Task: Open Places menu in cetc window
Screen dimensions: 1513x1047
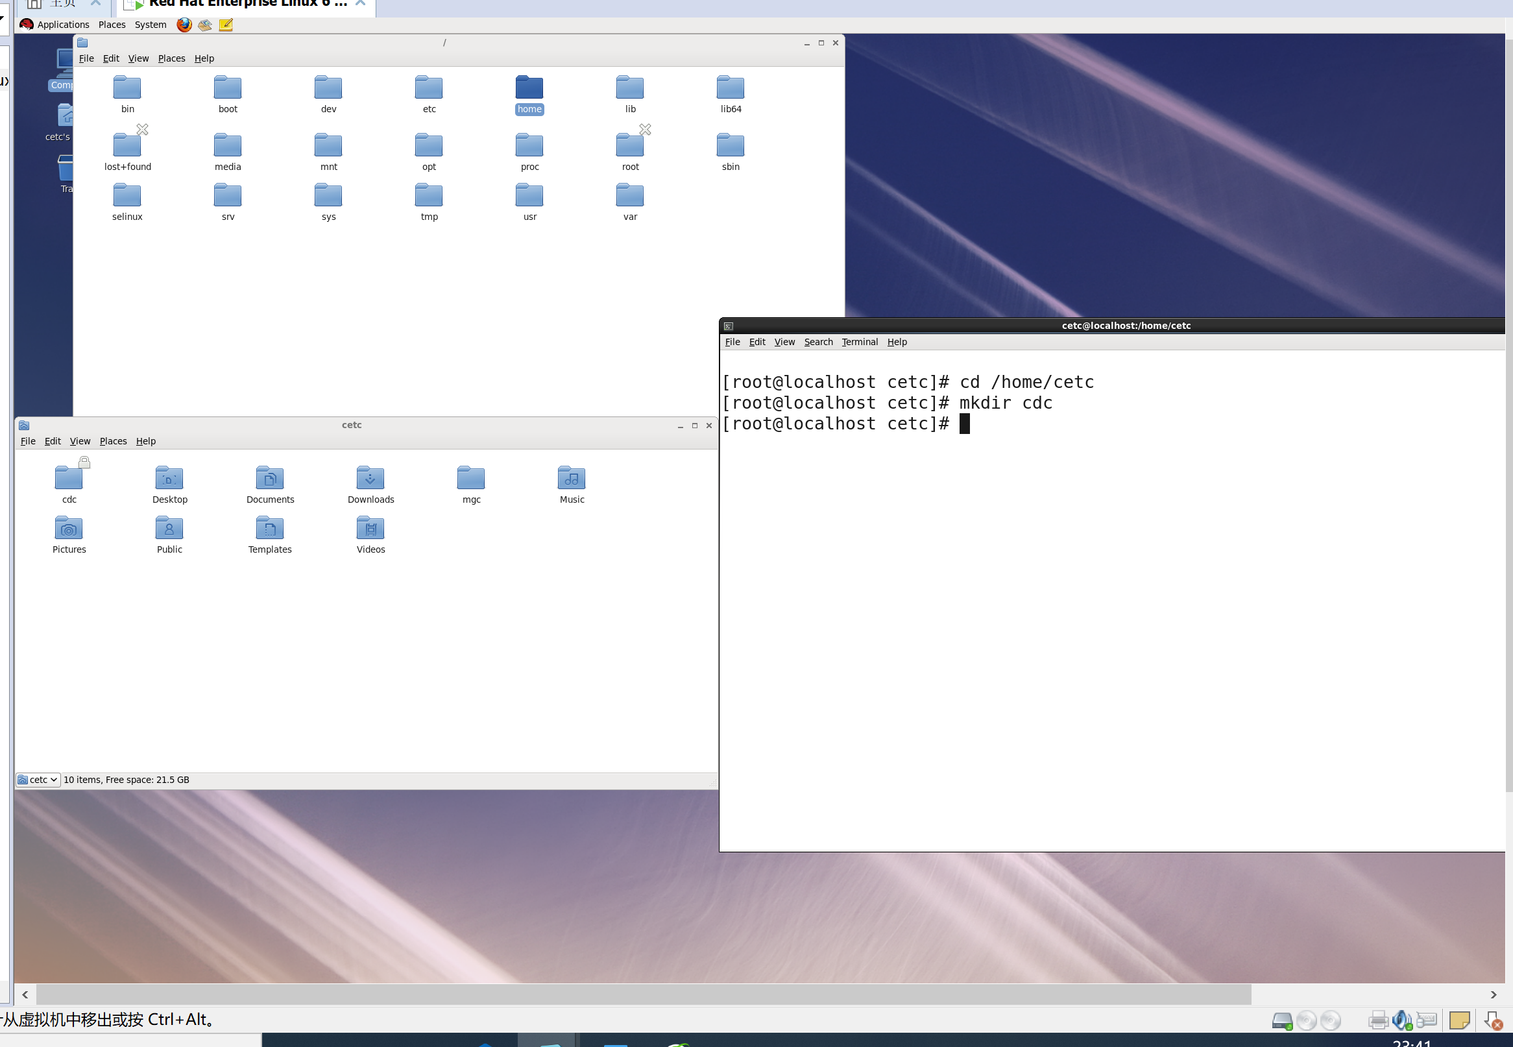Action: click(x=113, y=441)
